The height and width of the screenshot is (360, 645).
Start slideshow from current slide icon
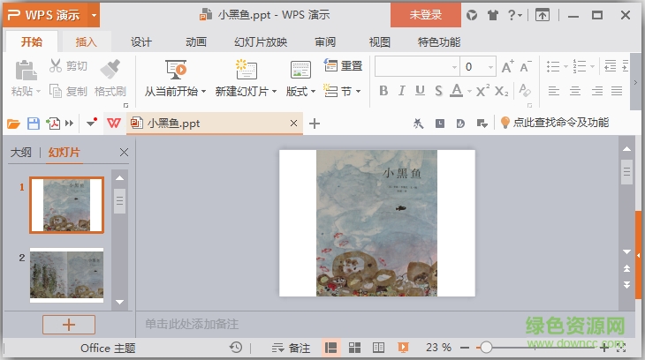pos(175,69)
